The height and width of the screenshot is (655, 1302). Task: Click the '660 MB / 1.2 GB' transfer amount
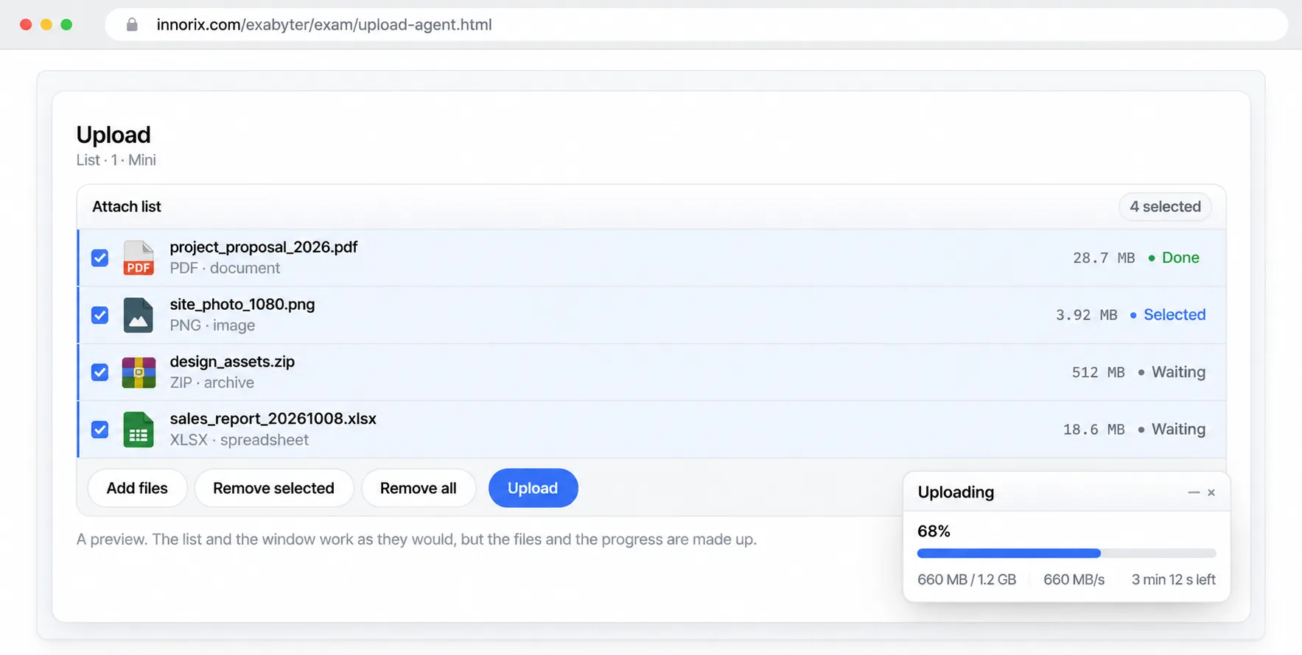point(967,580)
